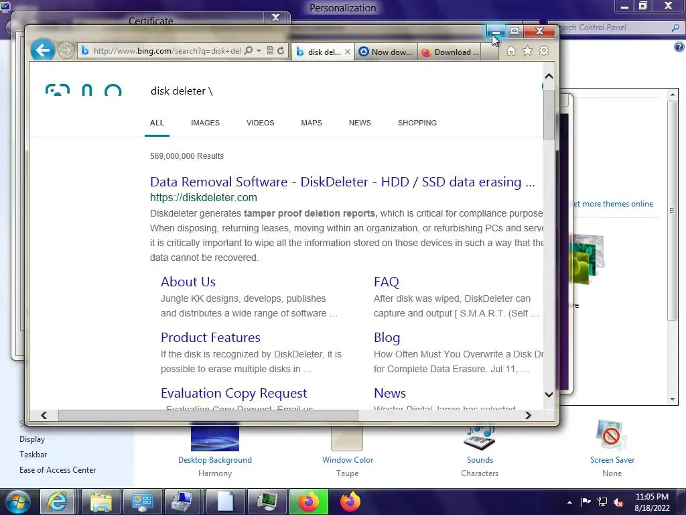The image size is (686, 515).
Task: Open the About Us sublink
Action: 188,282
